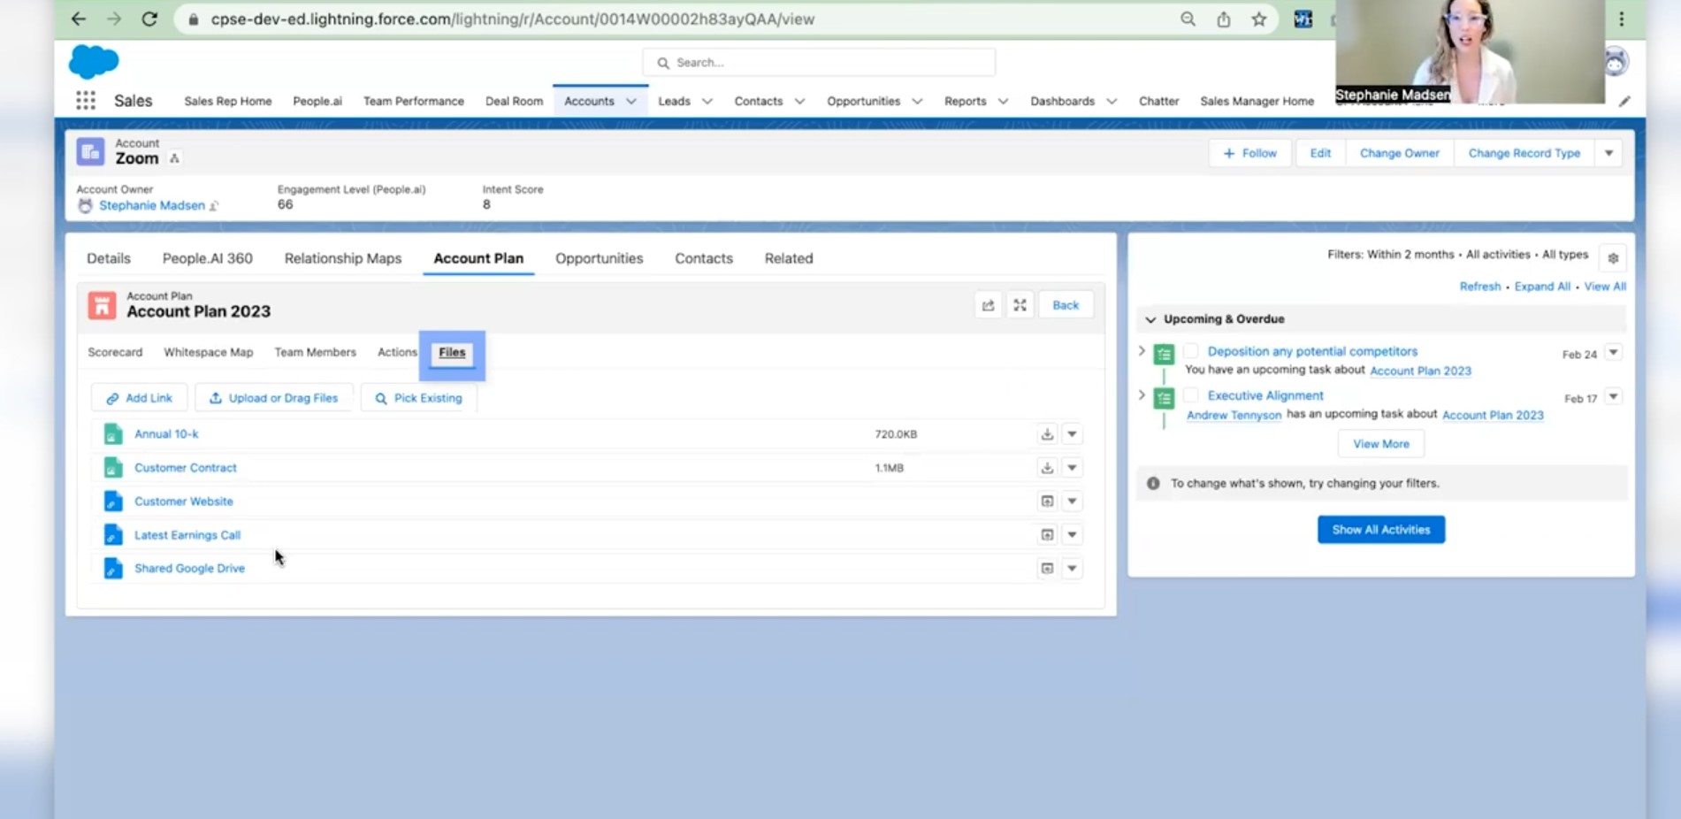The height and width of the screenshot is (819, 1681).
Task: Click the browser address bar URL
Action: pos(513,19)
